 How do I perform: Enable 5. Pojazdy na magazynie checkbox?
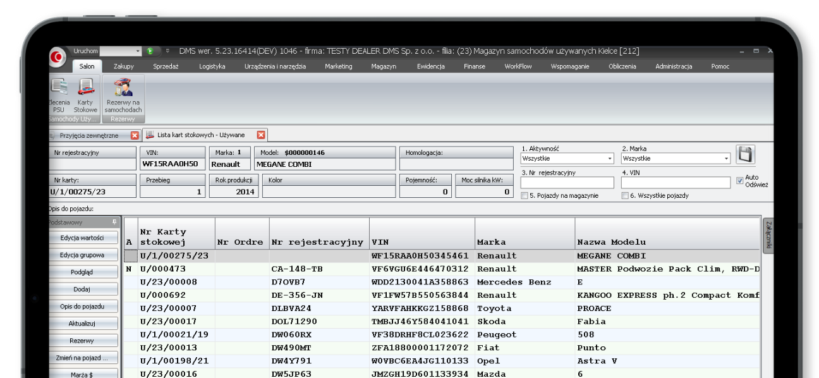click(x=525, y=196)
